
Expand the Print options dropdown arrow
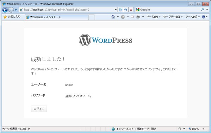click(x=143, y=17)
